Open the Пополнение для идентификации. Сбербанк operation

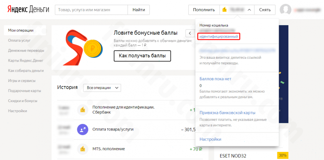click(x=124, y=110)
